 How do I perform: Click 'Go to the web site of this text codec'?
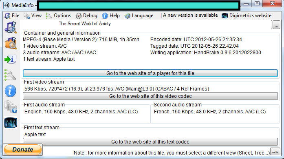click(150, 142)
